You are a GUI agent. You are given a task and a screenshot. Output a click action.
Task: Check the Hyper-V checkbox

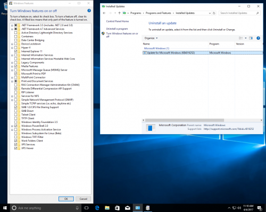coord(16,48)
